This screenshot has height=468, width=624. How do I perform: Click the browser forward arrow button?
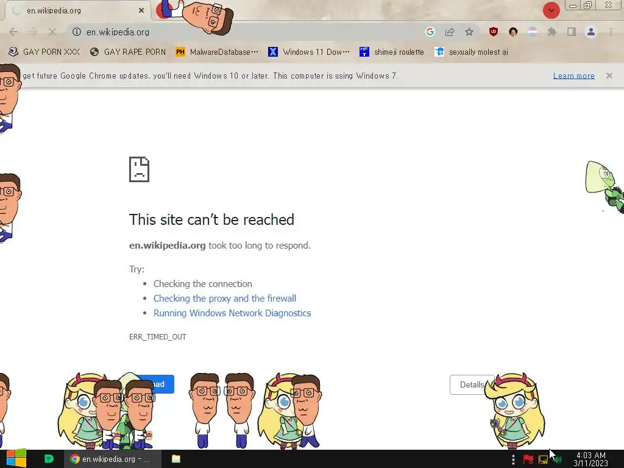(33, 32)
